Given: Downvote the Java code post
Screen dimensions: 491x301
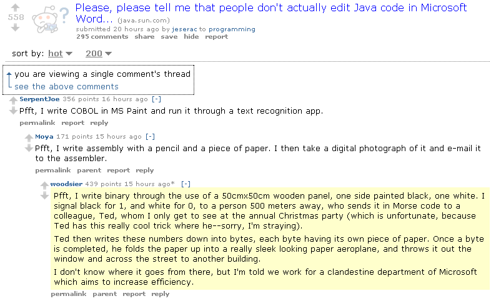Looking at the screenshot, I should [x=16, y=28].
